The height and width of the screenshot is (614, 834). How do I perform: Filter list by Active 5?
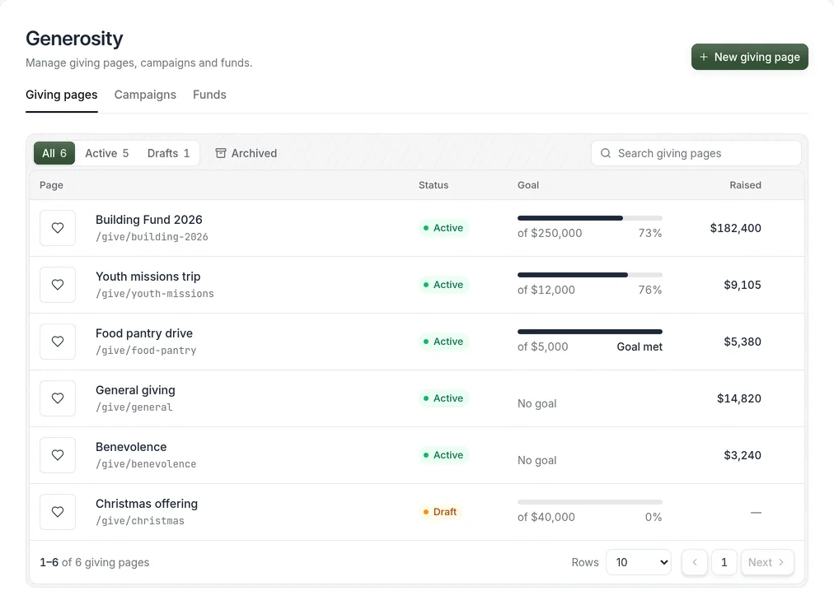coord(107,153)
